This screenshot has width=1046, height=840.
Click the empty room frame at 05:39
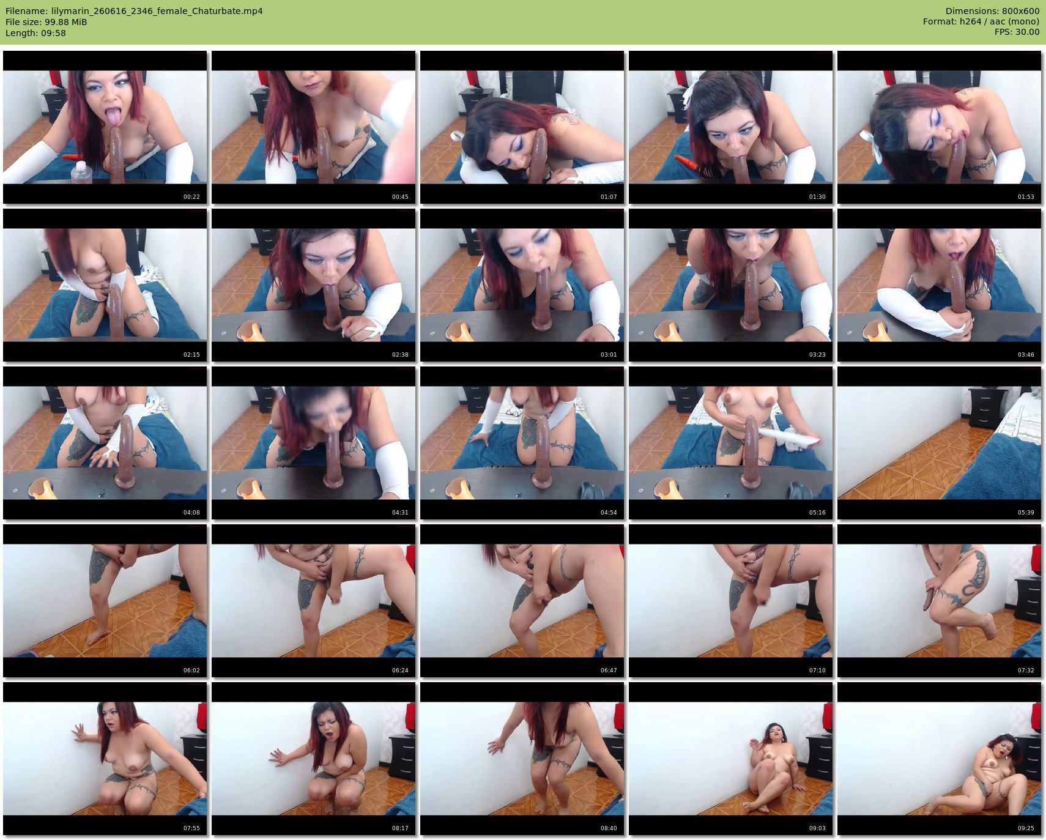939,443
